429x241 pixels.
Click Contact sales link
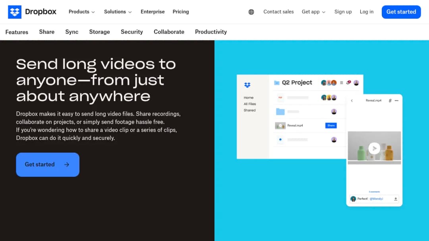pyautogui.click(x=278, y=12)
